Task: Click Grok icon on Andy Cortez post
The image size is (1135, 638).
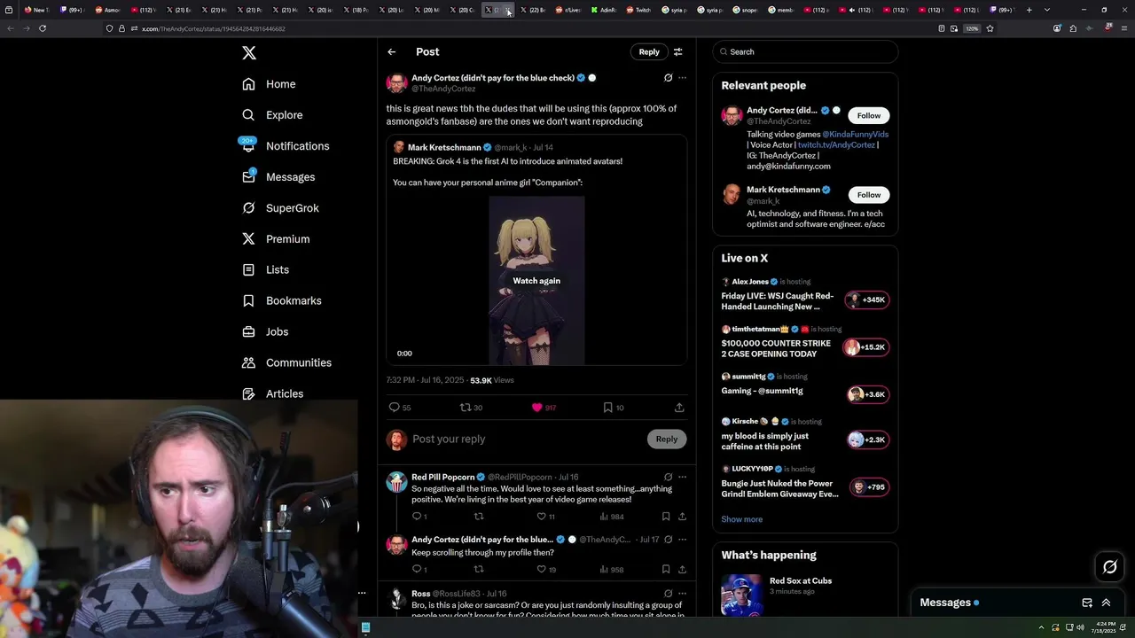Action: click(668, 78)
